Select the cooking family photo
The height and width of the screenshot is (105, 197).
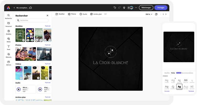26,54
